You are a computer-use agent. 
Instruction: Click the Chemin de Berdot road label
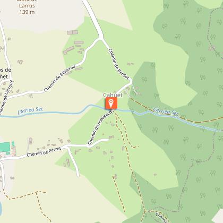[118, 64]
